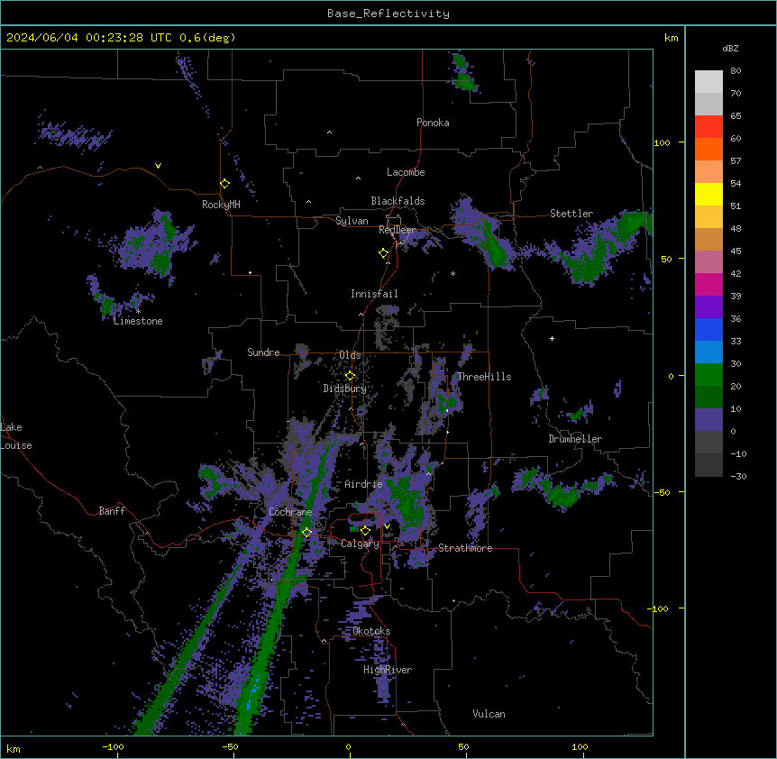This screenshot has height=759, width=777.
Task: Click the Strathmore label
Action: point(465,548)
